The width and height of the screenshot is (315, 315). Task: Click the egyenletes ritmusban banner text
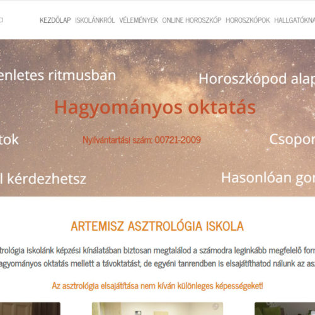(x=58, y=76)
